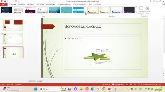The height and width of the screenshot is (92, 165).
Task: Open the Undo history dropdown arrow
Action: (x=10, y=1)
